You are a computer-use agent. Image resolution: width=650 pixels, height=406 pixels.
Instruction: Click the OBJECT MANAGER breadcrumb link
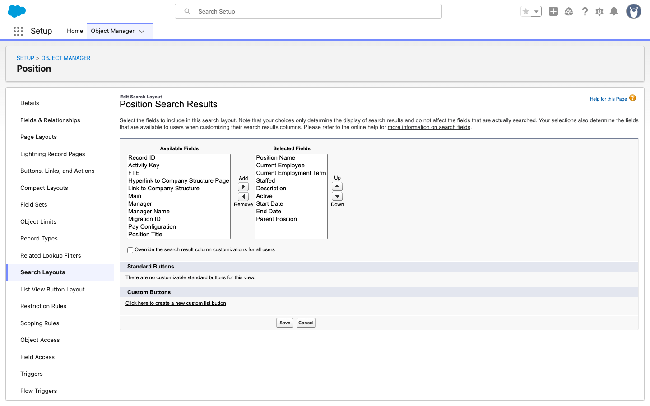(66, 58)
